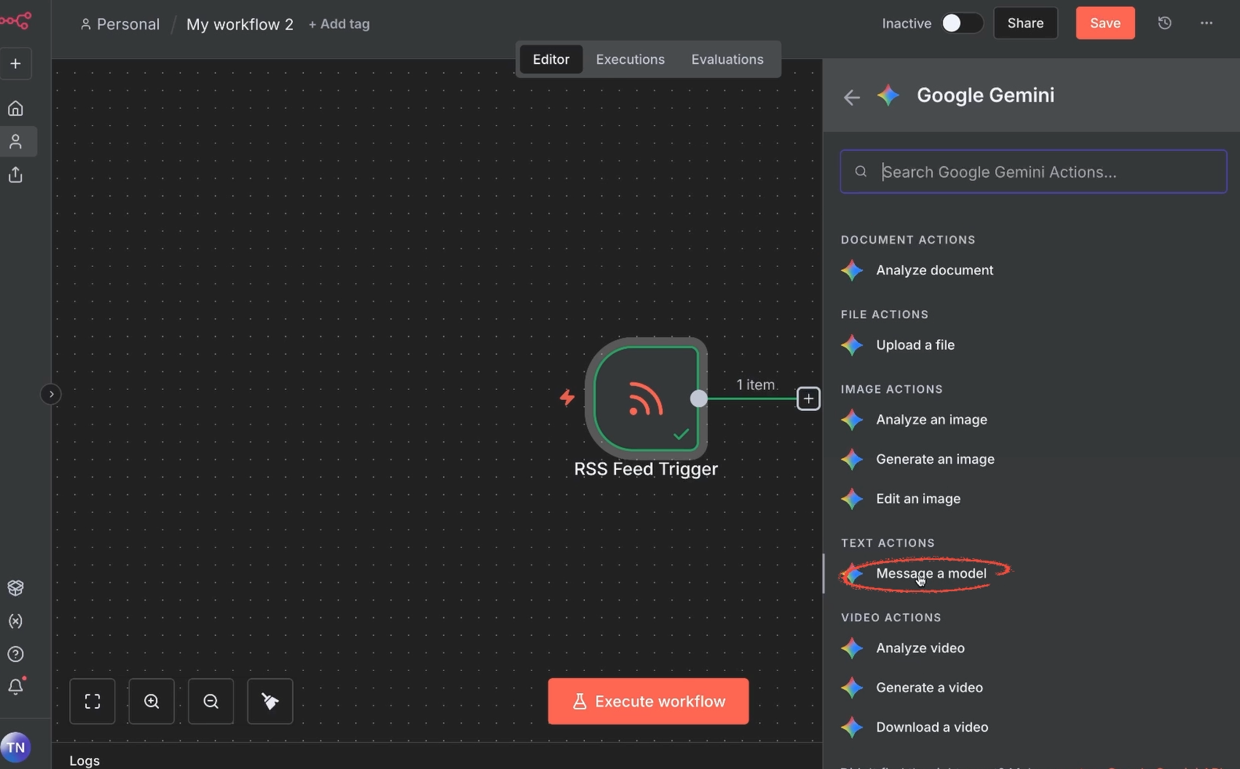Click the fit-to-view canvas button
The height and width of the screenshot is (769, 1240).
pyautogui.click(x=92, y=702)
